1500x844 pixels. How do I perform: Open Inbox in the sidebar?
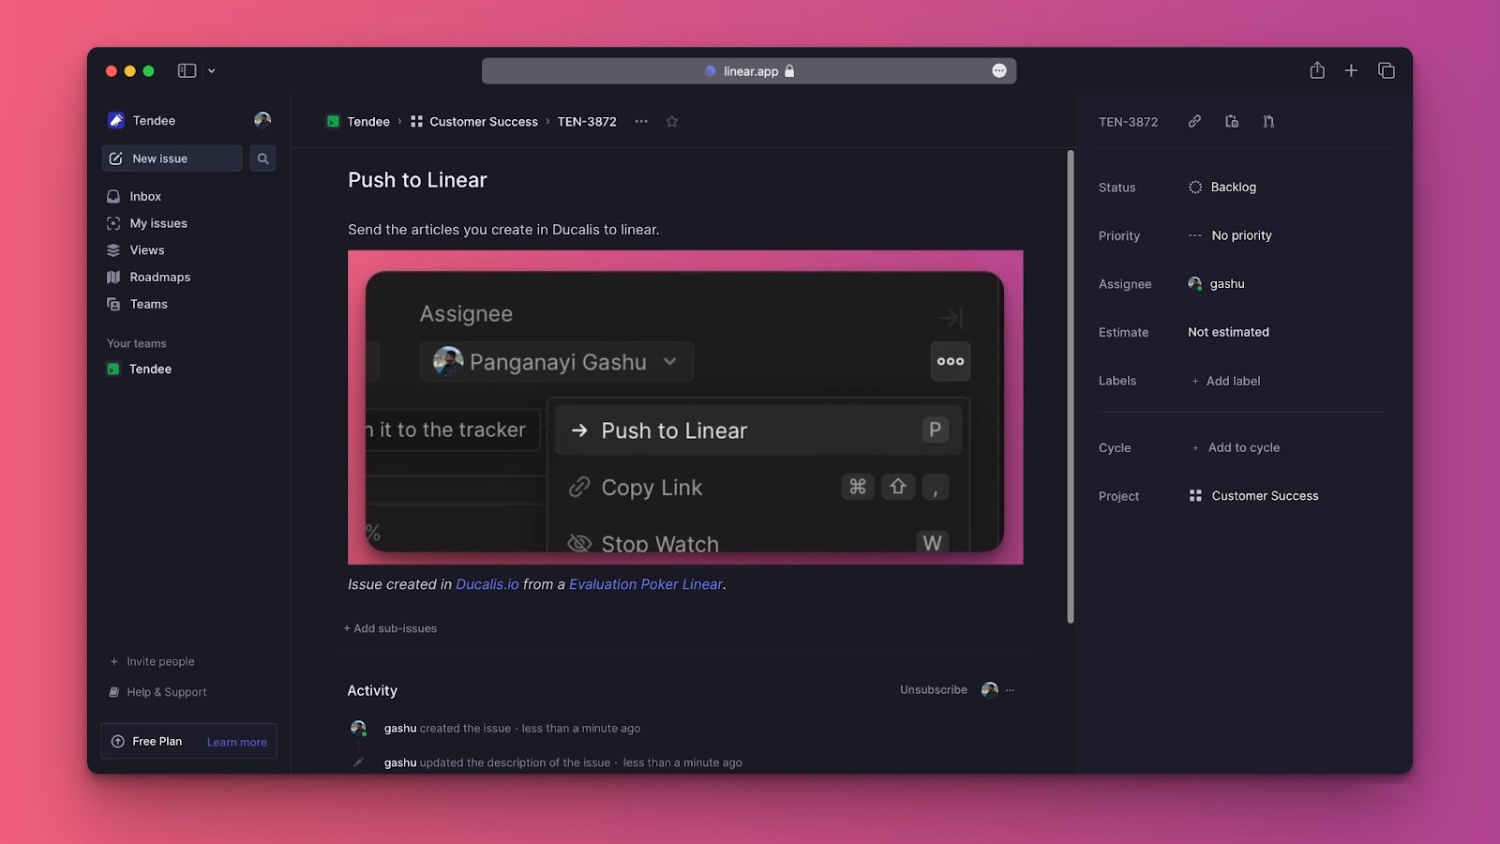pos(145,196)
